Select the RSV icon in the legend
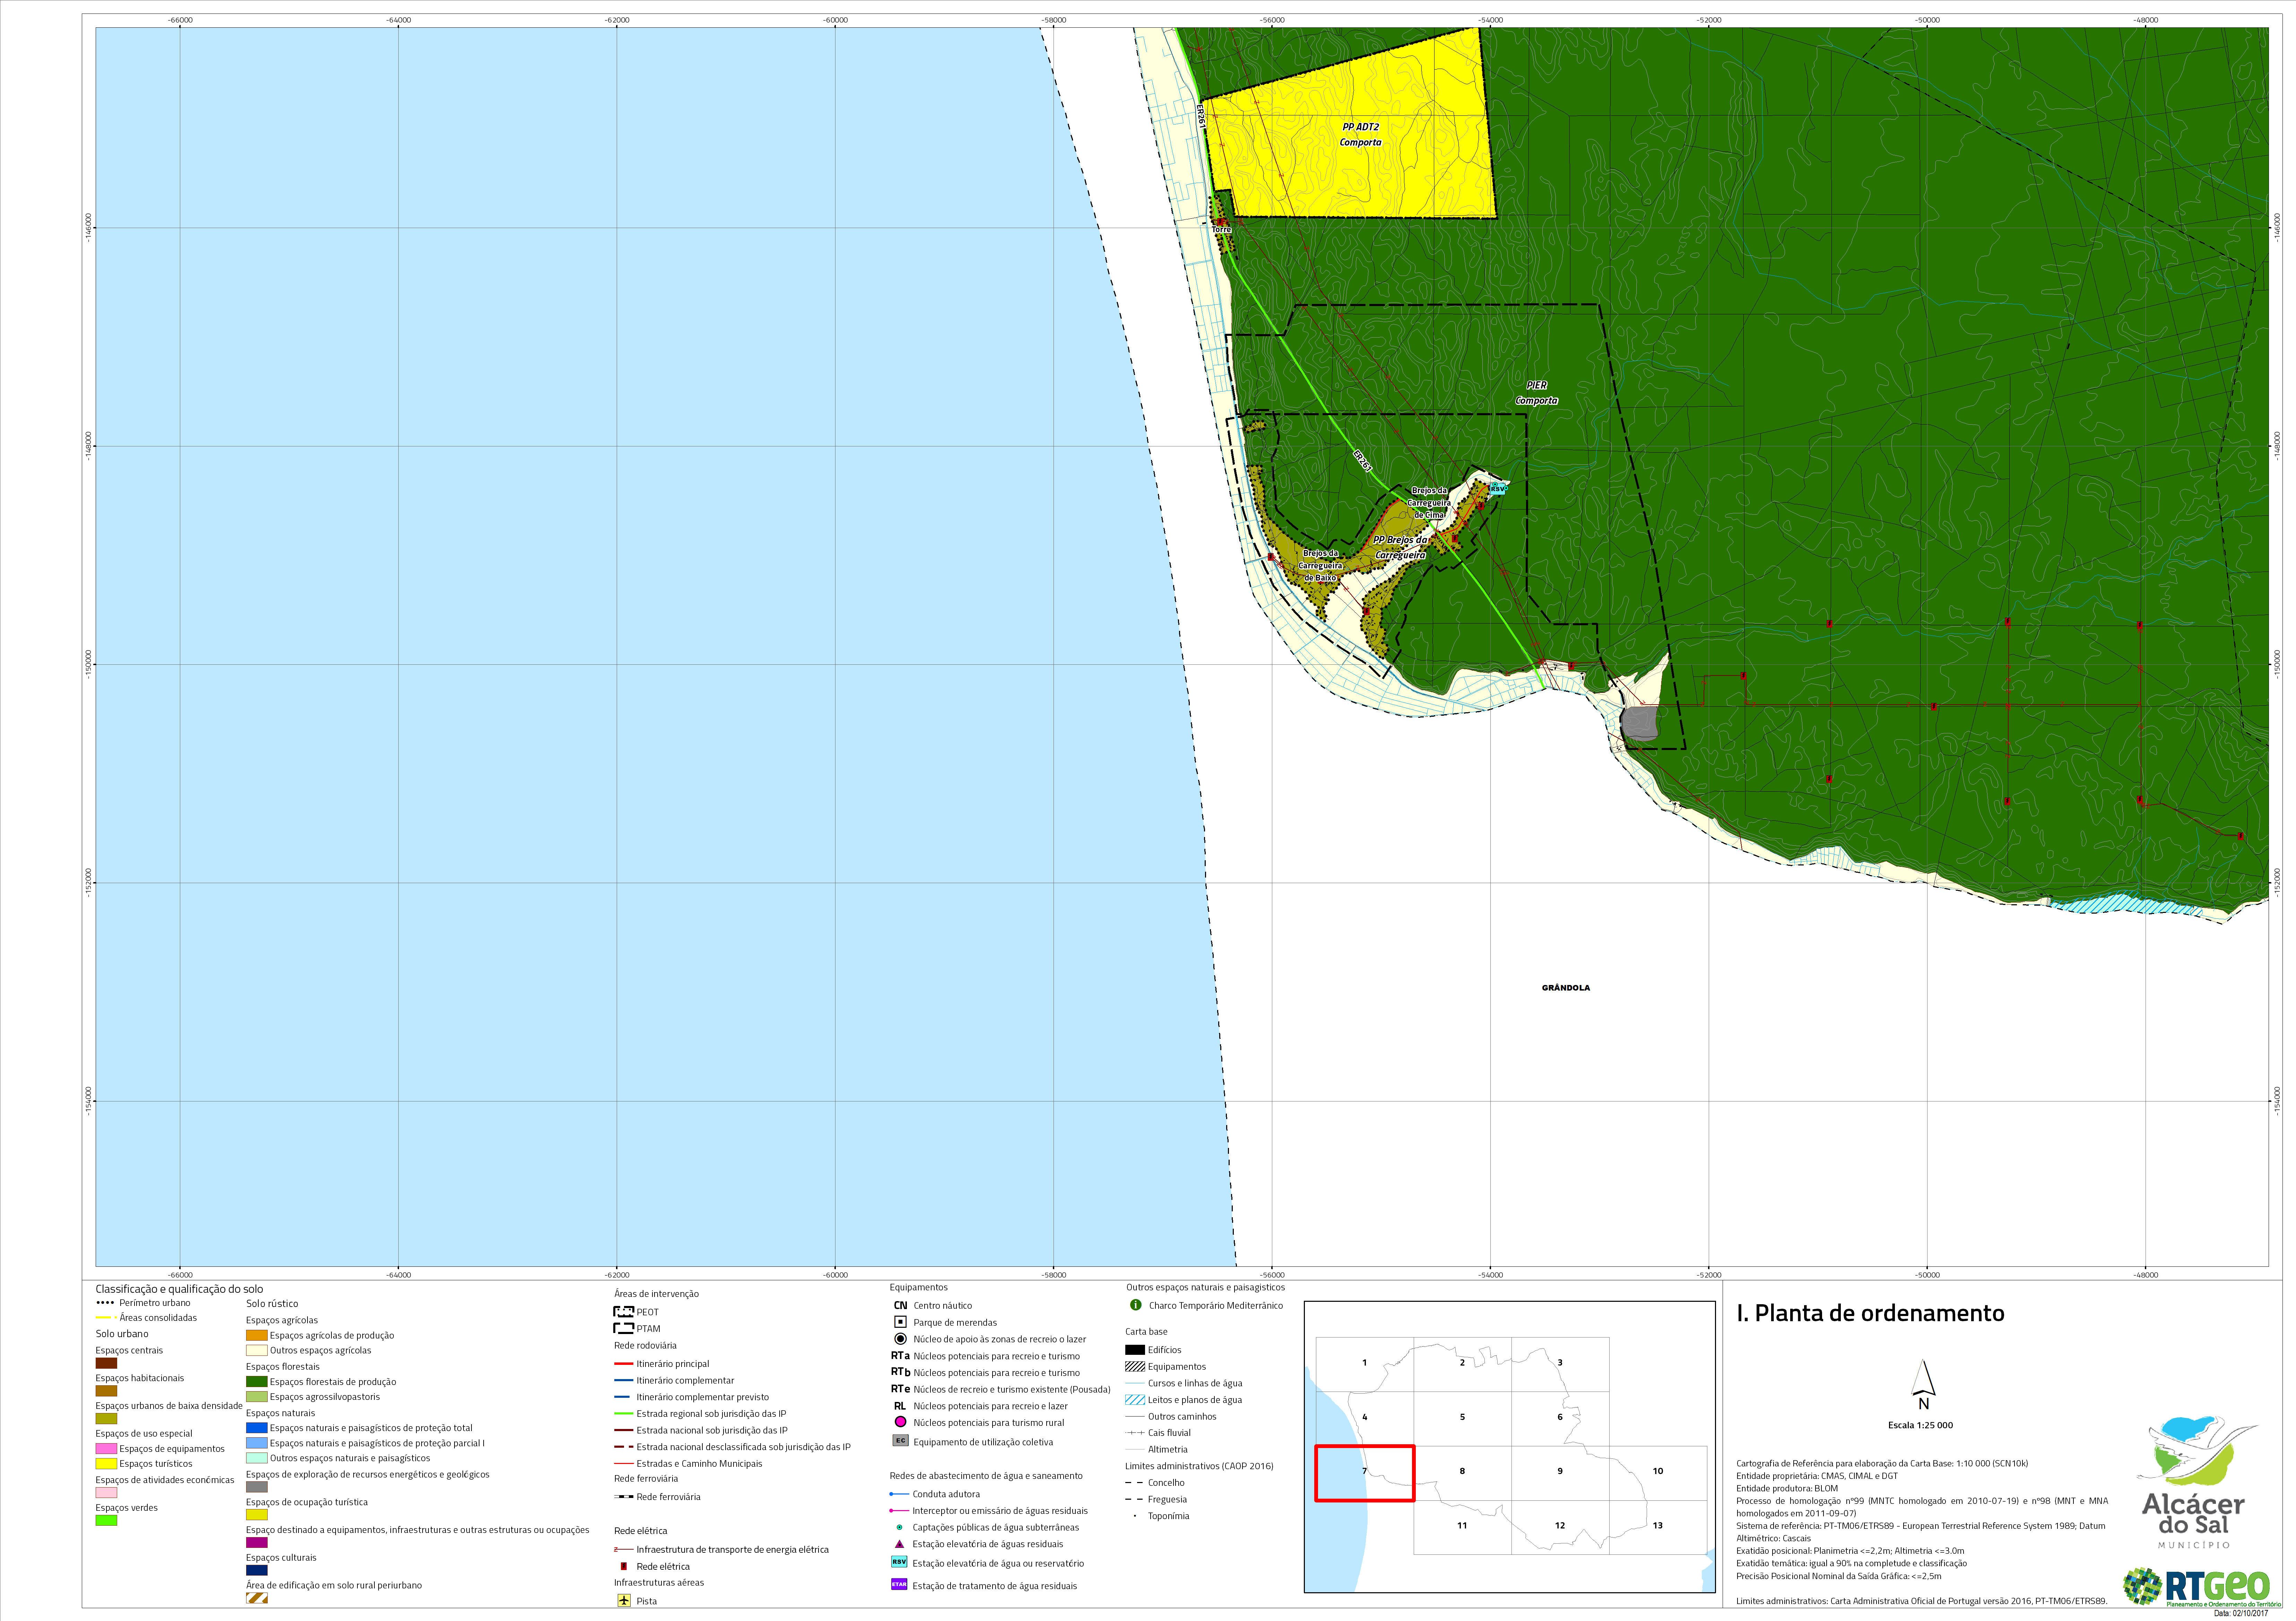Viewport: 2296px width, 1621px height. (x=899, y=1562)
